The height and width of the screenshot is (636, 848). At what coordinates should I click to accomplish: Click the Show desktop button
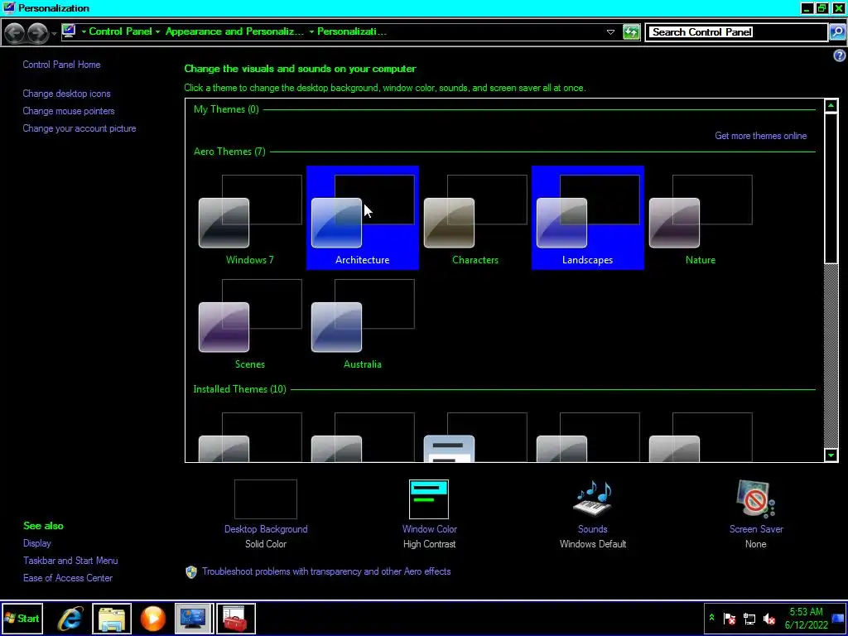[838, 618]
